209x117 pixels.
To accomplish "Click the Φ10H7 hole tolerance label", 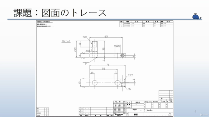I will point(118,46).
